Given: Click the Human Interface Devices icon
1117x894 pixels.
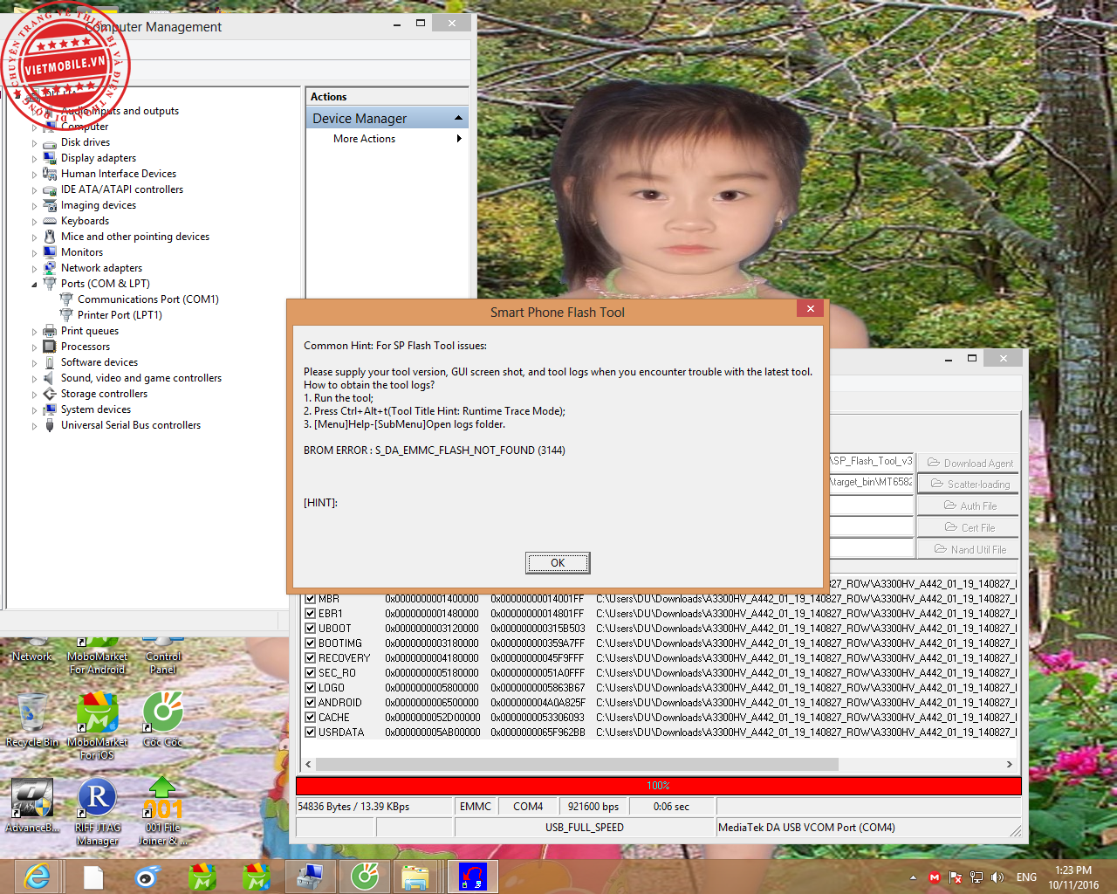Looking at the screenshot, I should point(50,174).
